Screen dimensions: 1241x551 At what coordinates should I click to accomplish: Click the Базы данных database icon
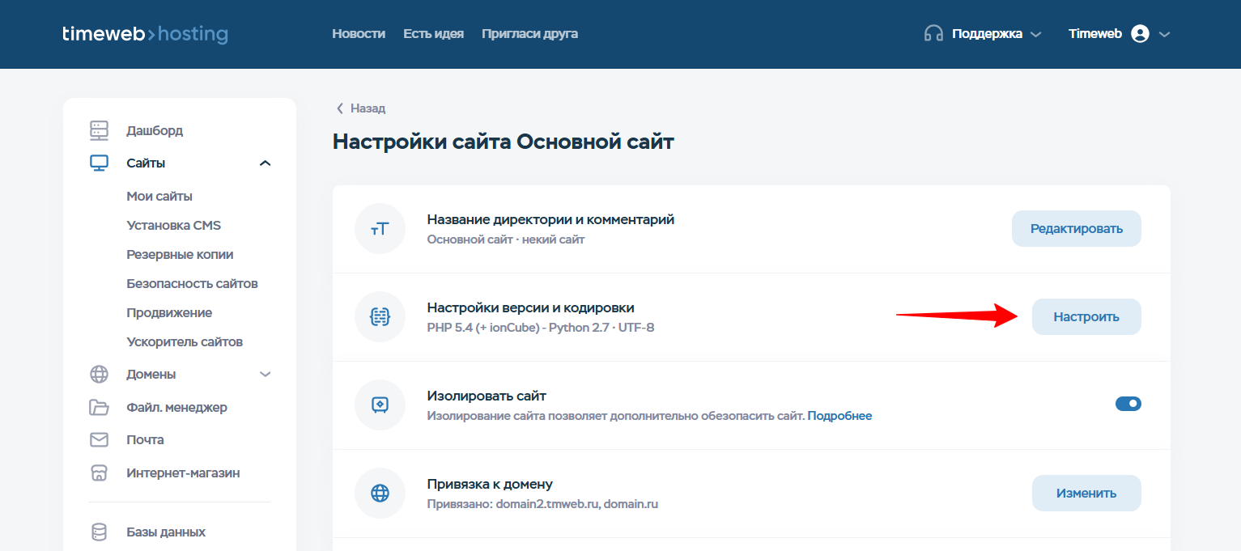coord(99,532)
